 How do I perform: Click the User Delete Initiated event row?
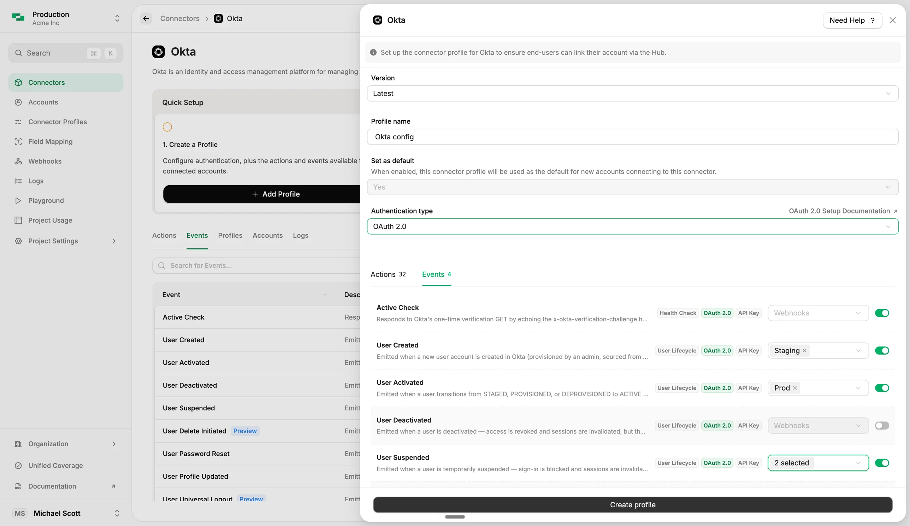[x=257, y=431]
